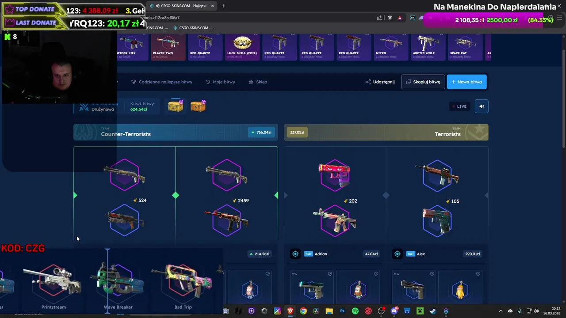566x318 pixels.
Task: Open Photoshop in taskbar
Action: (x=342, y=311)
